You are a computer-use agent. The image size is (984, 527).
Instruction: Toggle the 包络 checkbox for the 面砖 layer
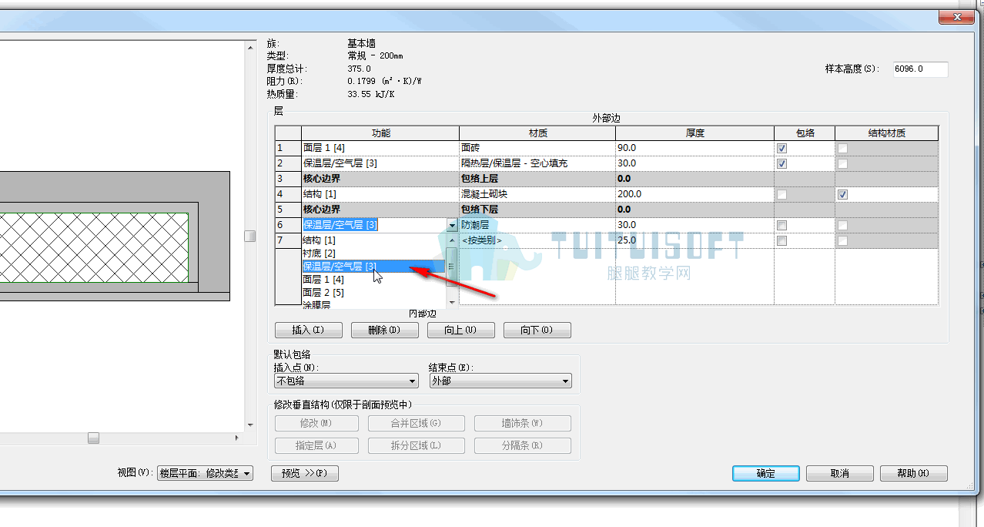[782, 148]
